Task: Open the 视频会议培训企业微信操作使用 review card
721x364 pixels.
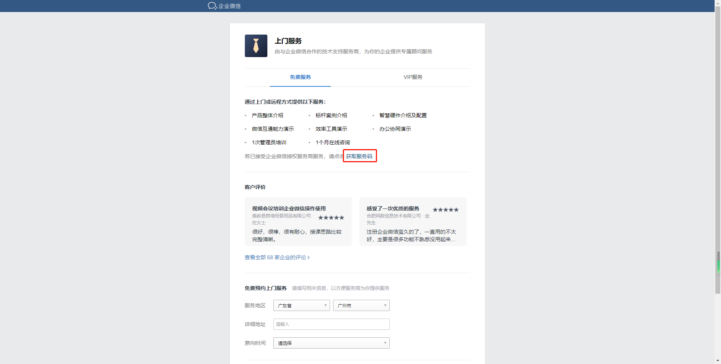Action: (x=298, y=222)
